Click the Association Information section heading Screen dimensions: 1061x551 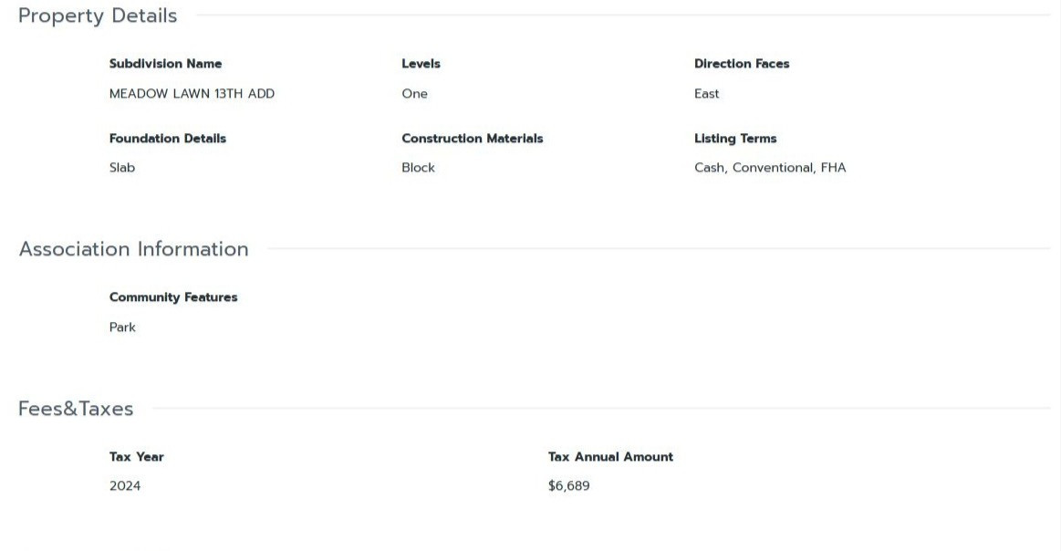(x=133, y=249)
